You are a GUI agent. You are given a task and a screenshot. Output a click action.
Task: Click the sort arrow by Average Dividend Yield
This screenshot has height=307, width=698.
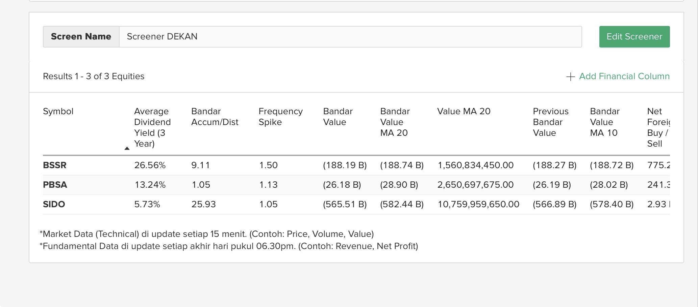click(x=127, y=148)
